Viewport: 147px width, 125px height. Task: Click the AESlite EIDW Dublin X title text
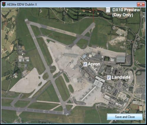pos(22,4)
